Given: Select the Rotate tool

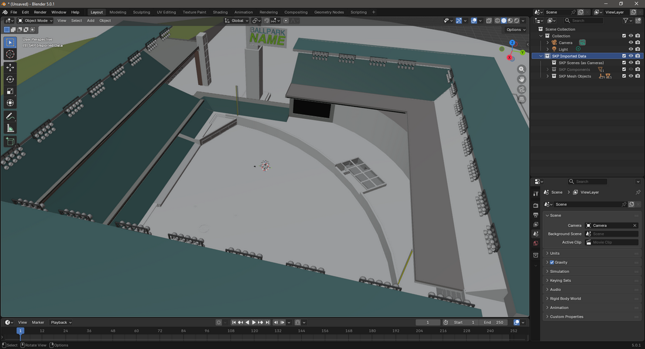Looking at the screenshot, I should (10, 79).
